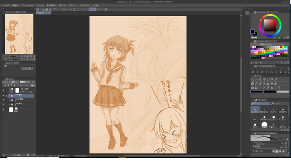Delete sub tool using trash icon
Viewport: 291px width, 163px height.
point(288,130)
